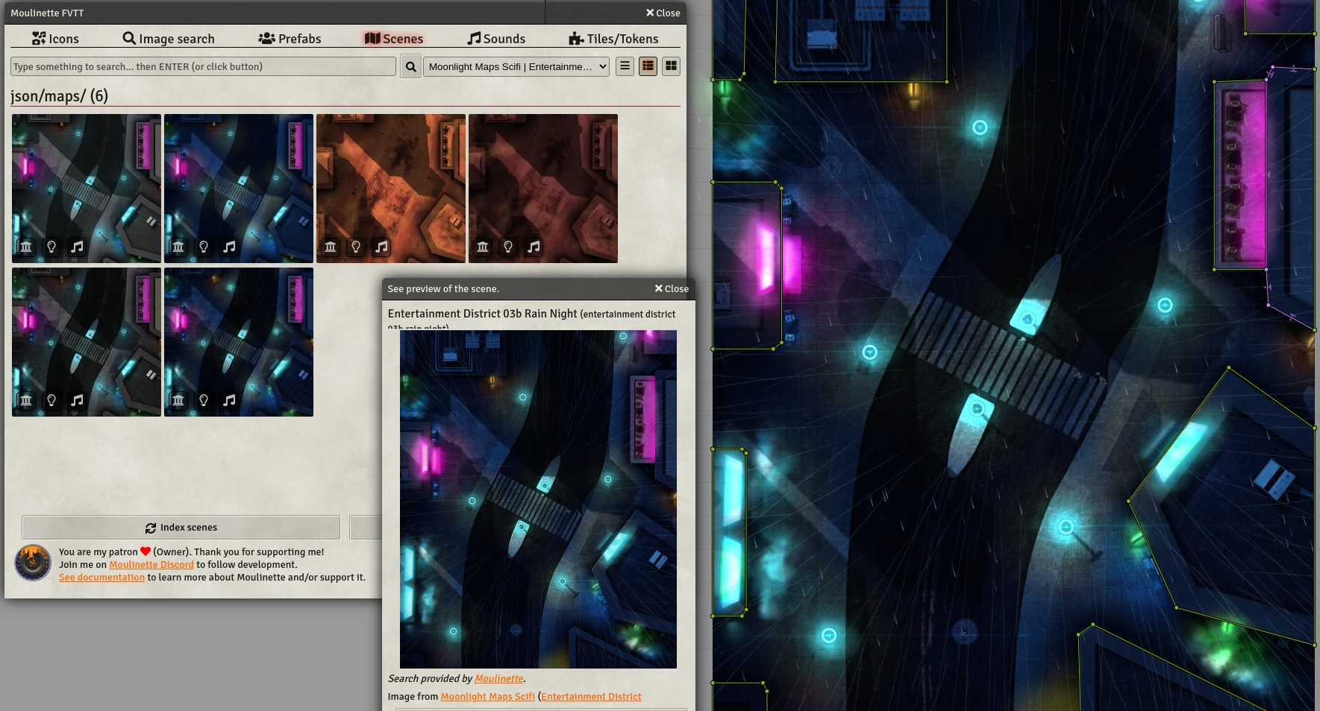This screenshot has width=1320, height=711.
Task: Click walls icon on bottom row's first scene
Action: pyautogui.click(x=26, y=400)
